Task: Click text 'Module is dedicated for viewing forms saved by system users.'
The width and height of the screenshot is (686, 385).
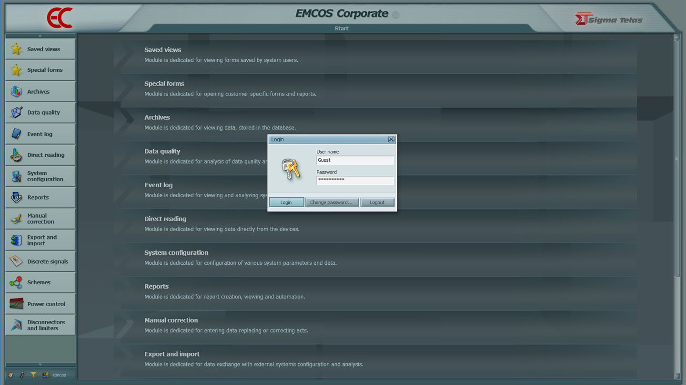Action: click(222, 60)
